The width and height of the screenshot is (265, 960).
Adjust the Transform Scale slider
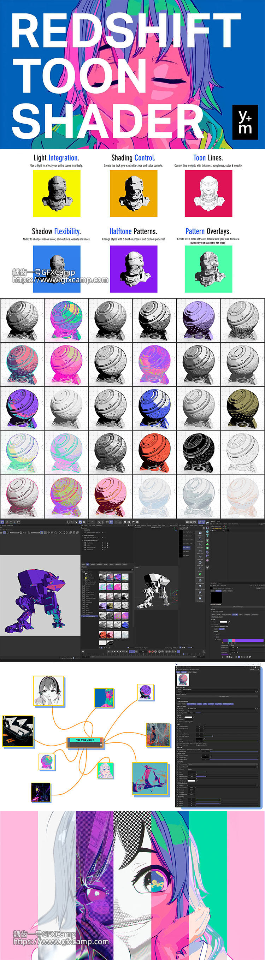tap(227, 799)
